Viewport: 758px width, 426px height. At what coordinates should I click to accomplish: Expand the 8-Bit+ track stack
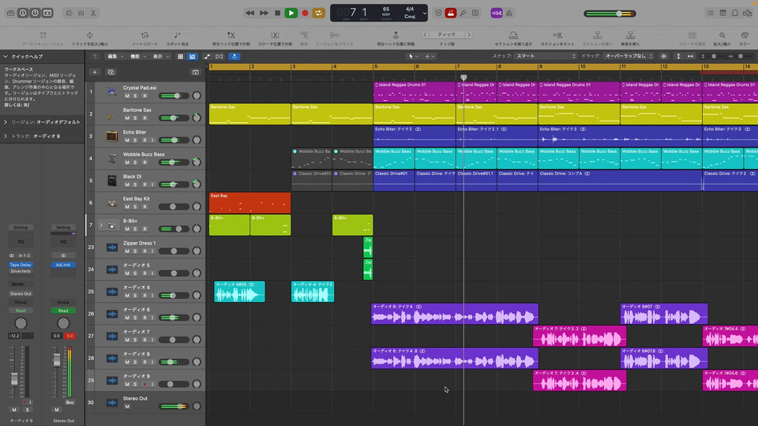(x=101, y=226)
